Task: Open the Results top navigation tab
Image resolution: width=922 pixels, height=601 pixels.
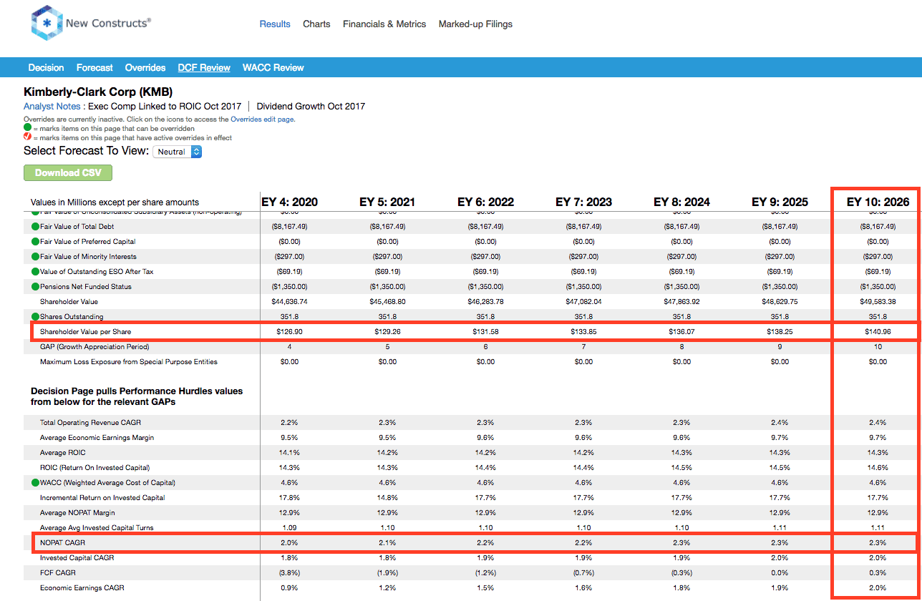Action: tap(275, 24)
